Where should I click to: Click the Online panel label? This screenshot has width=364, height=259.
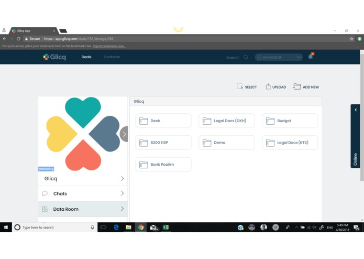pyautogui.click(x=355, y=159)
